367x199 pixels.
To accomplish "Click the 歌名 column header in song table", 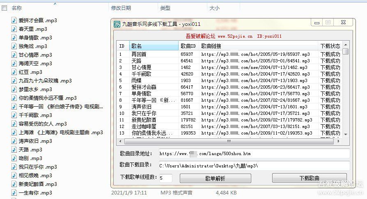I will (x=154, y=46).
